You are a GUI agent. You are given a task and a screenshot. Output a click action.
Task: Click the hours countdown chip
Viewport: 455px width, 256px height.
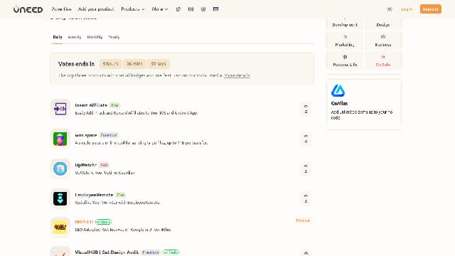111,64
